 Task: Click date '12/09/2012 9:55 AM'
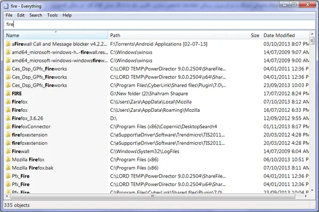tap(286, 118)
